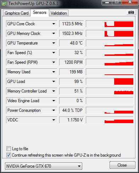Click the camera screenshot icon

[131, 12]
